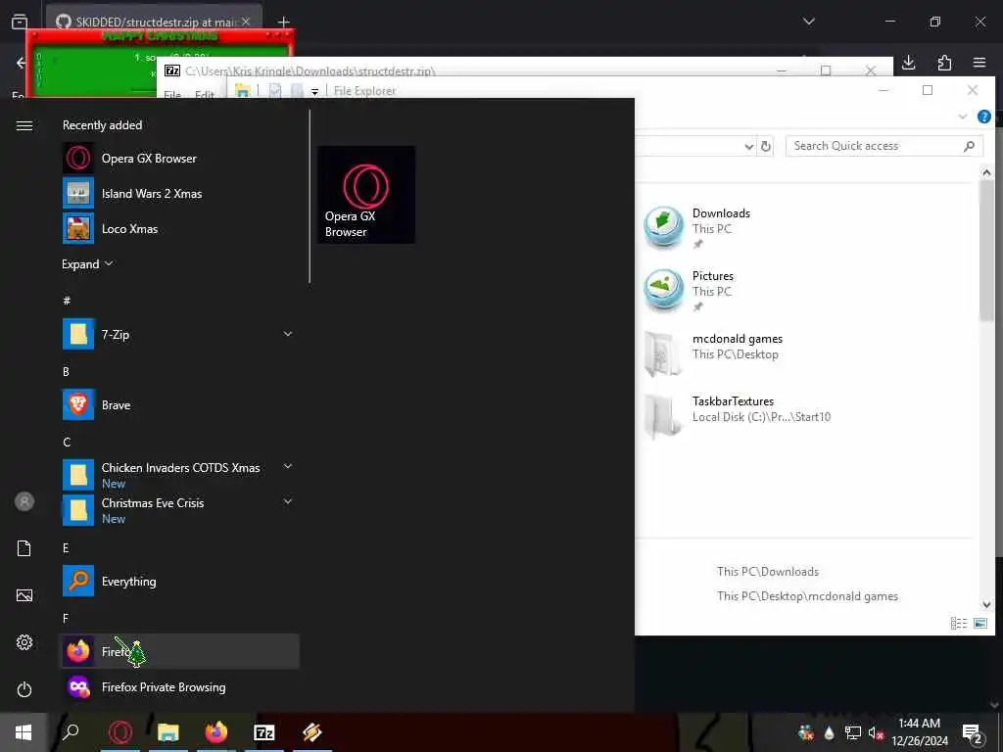
Task: Open File Explorer from the taskbar
Action: pyautogui.click(x=168, y=732)
